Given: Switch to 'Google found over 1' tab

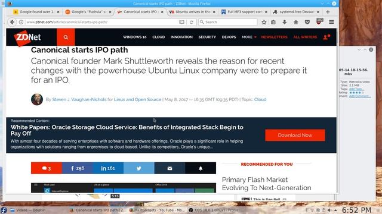Looking at the screenshot, I should pos(36,12).
